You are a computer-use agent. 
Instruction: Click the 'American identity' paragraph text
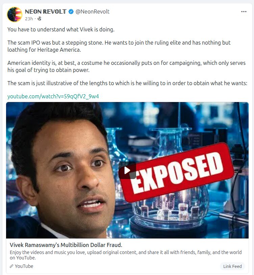(x=126, y=67)
